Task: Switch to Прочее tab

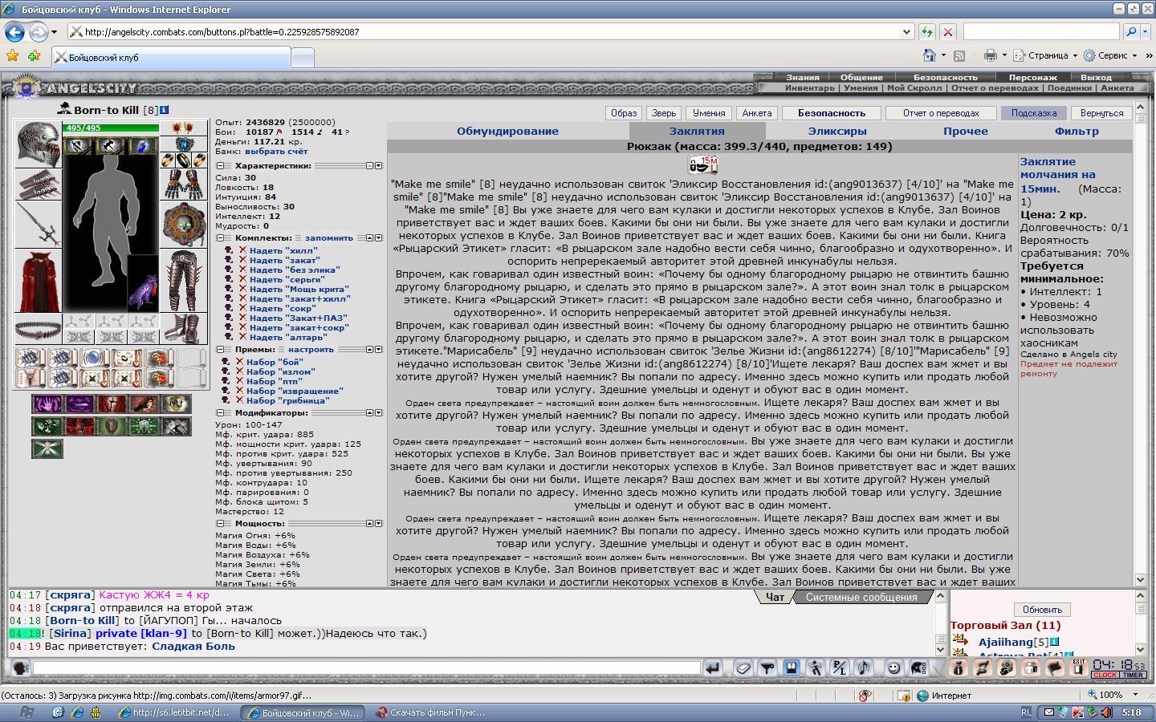Action: (x=965, y=131)
